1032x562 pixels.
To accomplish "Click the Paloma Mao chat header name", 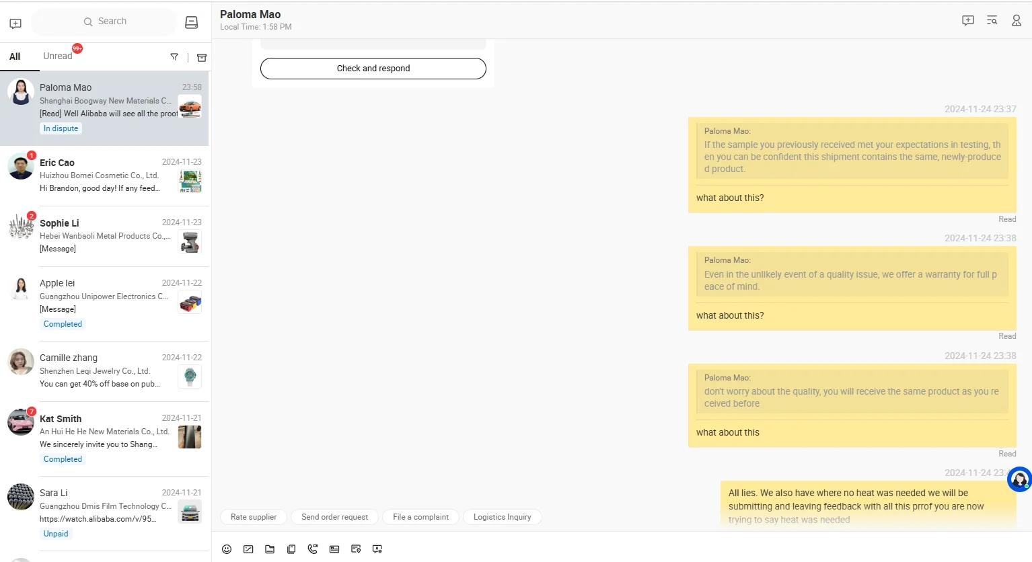I will point(250,14).
